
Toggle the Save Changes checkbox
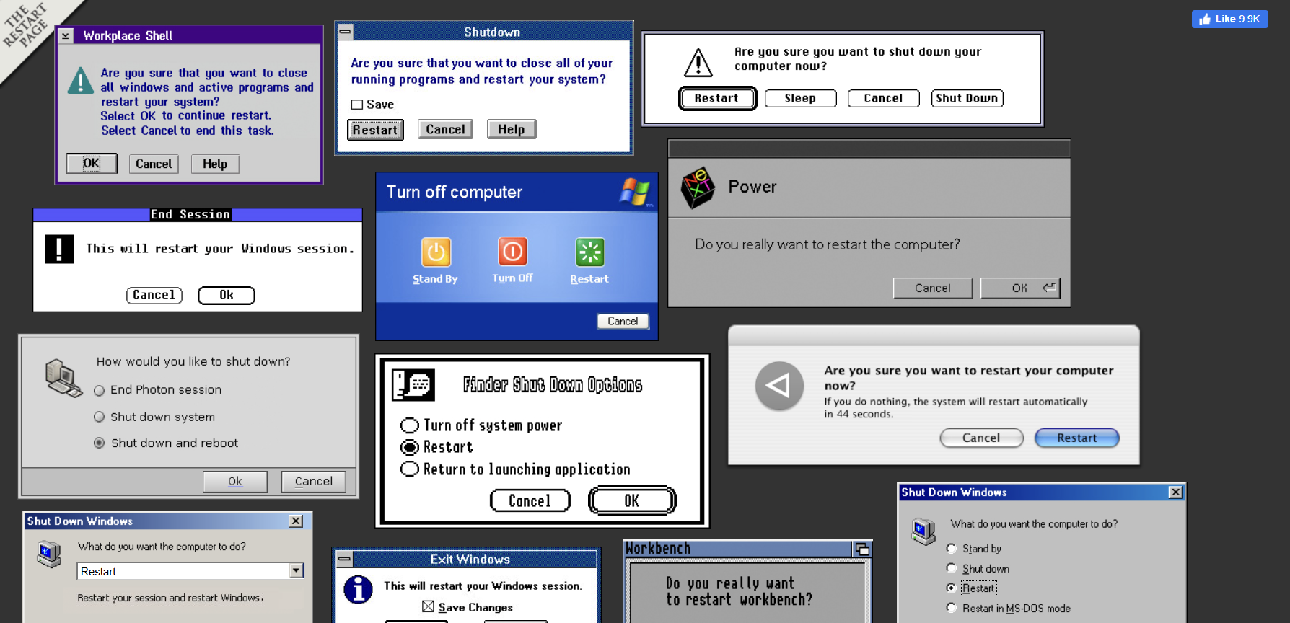click(428, 606)
